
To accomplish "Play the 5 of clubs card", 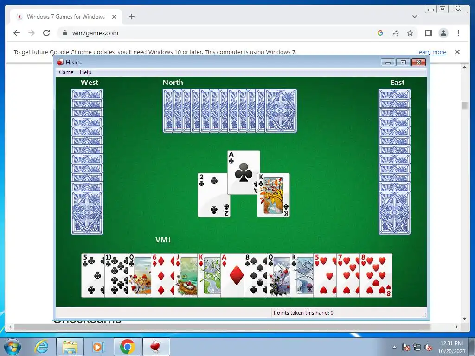I will [93, 275].
